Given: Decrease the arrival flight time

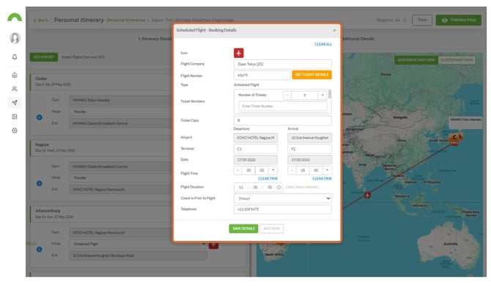Looking at the screenshot, I should tap(292, 170).
